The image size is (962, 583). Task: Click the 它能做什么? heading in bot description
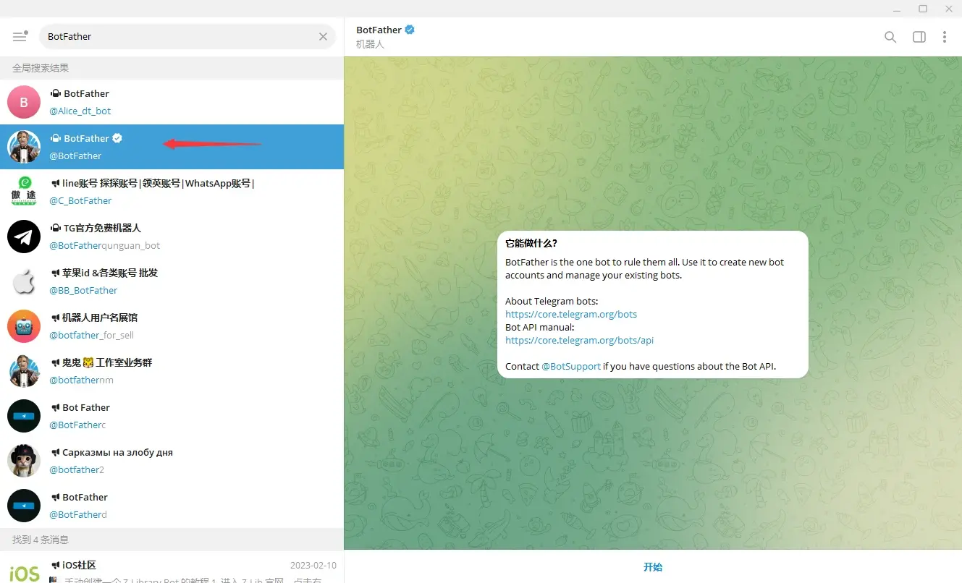(x=531, y=243)
